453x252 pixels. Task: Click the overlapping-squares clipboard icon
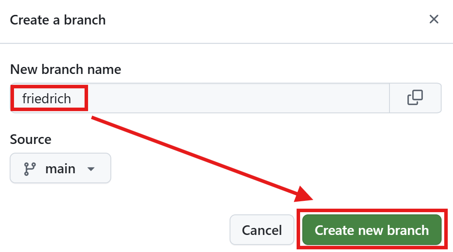415,98
